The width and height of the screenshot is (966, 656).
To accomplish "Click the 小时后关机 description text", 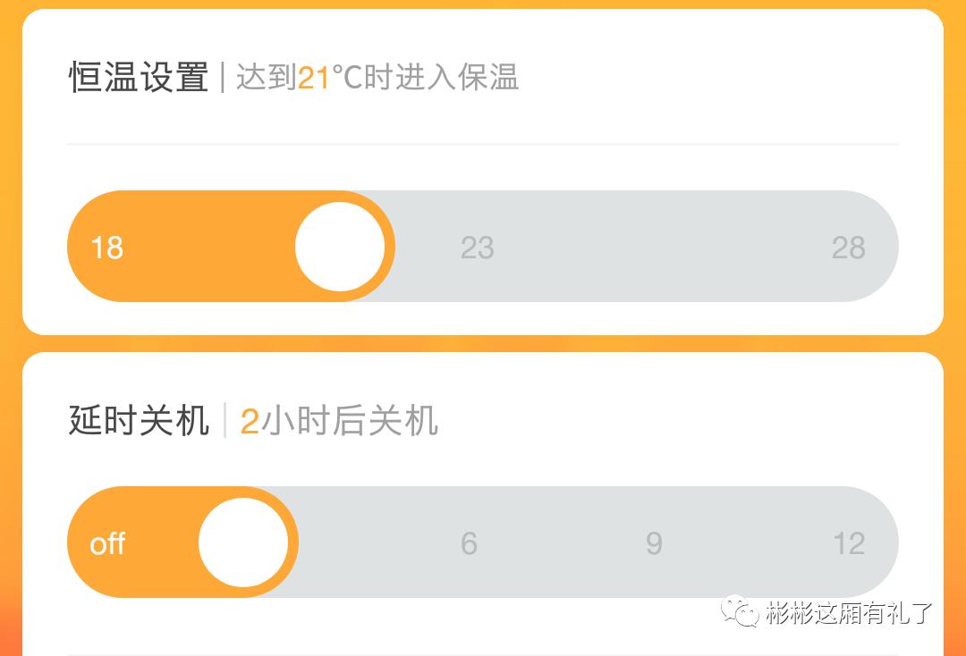I will pos(350,421).
